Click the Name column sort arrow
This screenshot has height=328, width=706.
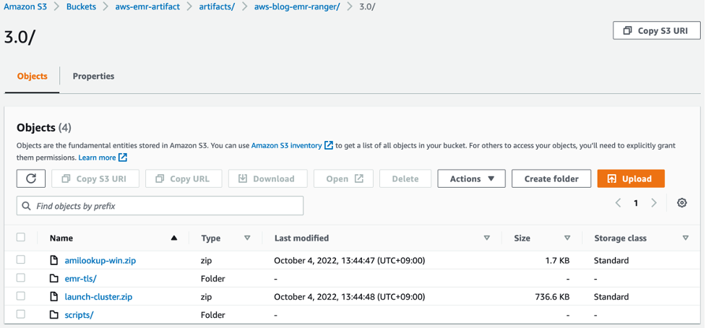point(174,238)
